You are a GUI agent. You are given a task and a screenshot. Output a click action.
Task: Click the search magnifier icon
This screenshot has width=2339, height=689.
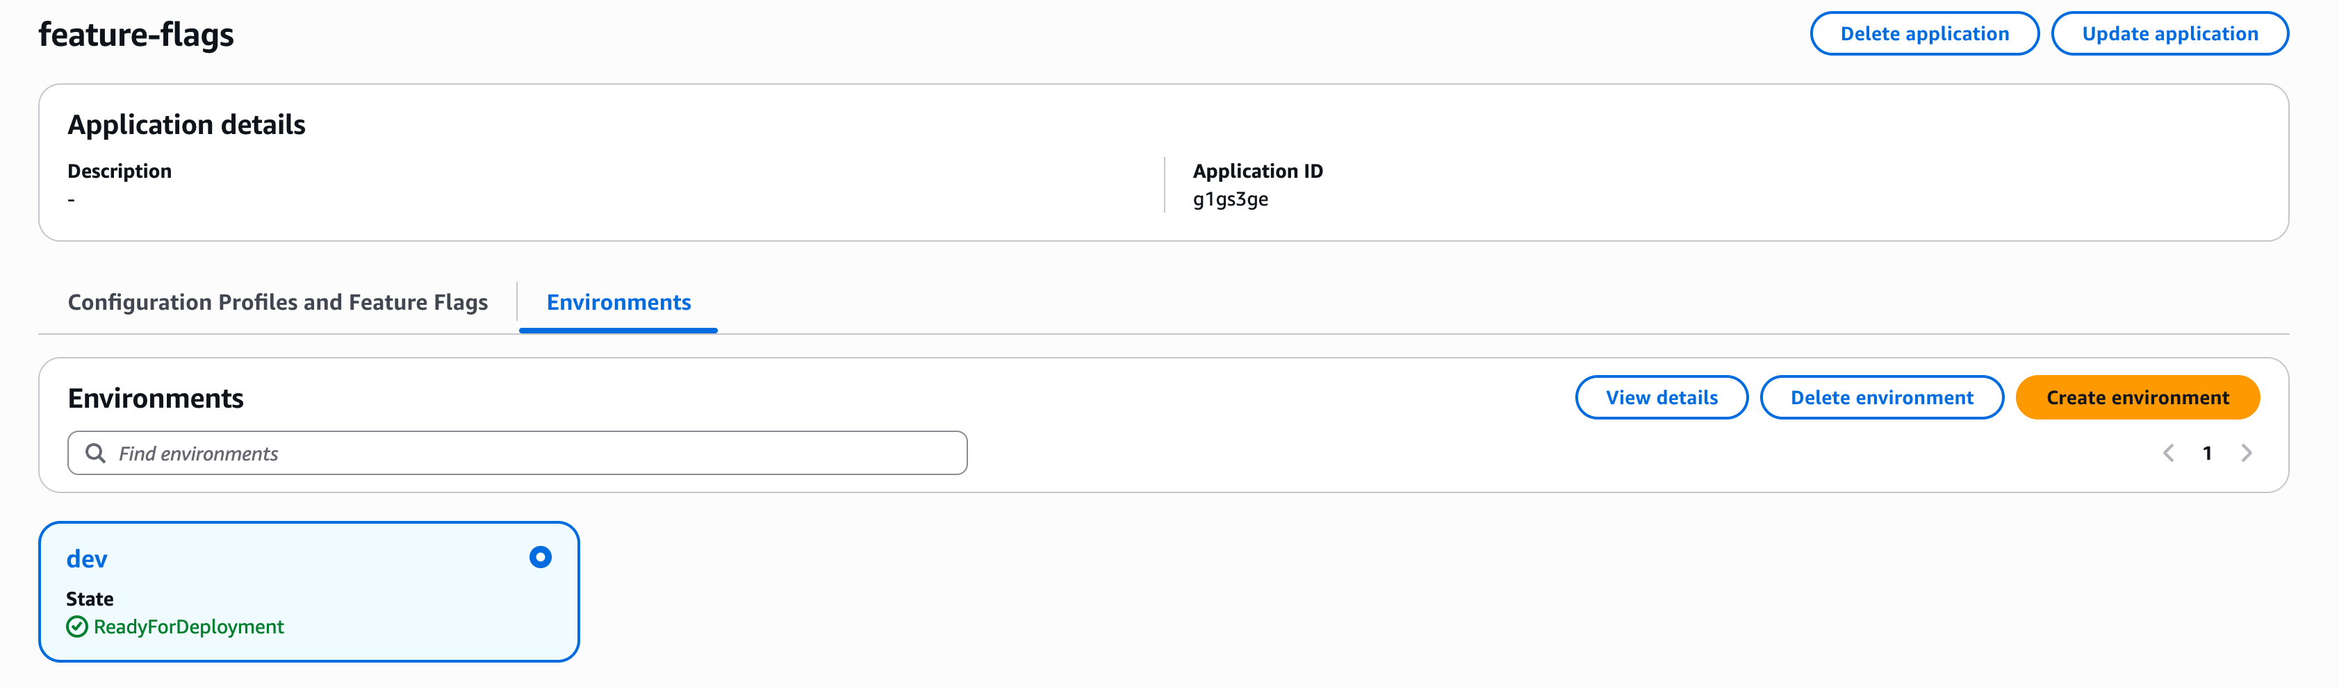click(95, 453)
